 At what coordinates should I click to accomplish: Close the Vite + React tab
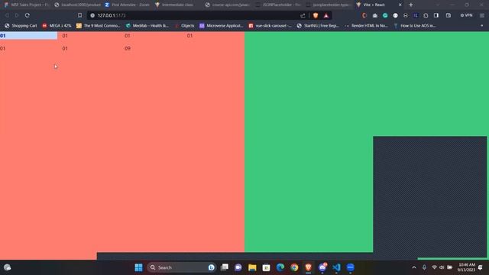coord(400,5)
